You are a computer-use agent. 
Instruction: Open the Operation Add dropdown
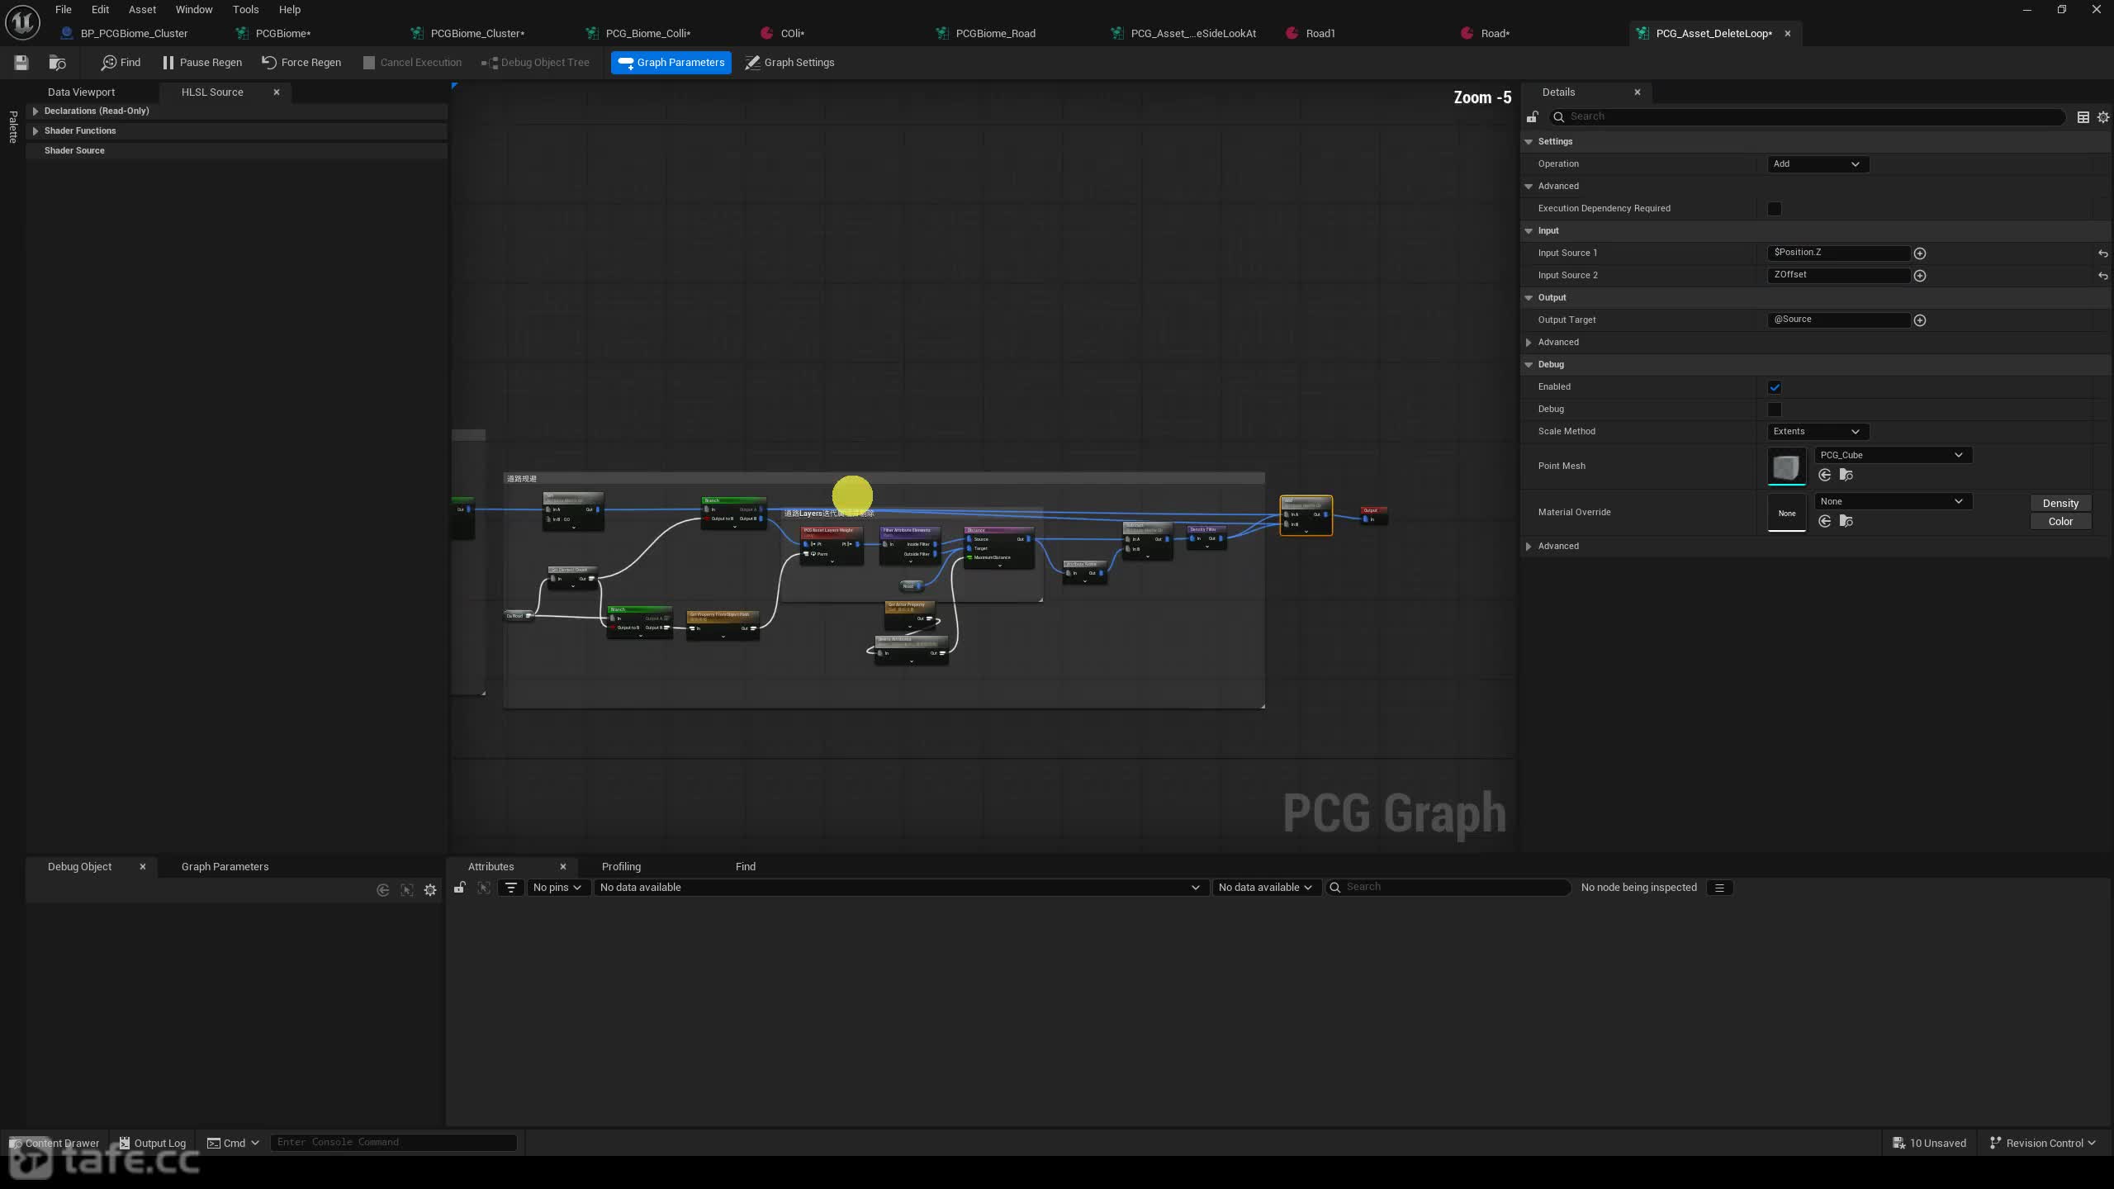tap(1818, 164)
